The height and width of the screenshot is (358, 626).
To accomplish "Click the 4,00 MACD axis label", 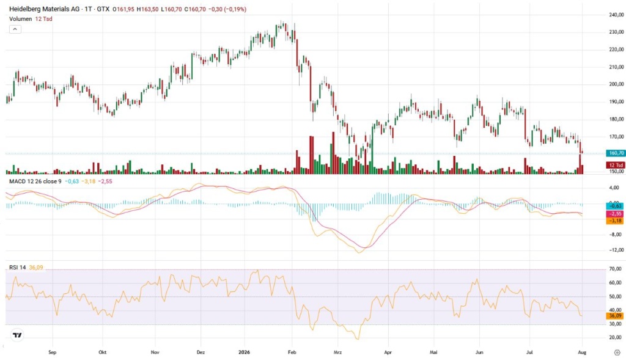I will point(615,188).
